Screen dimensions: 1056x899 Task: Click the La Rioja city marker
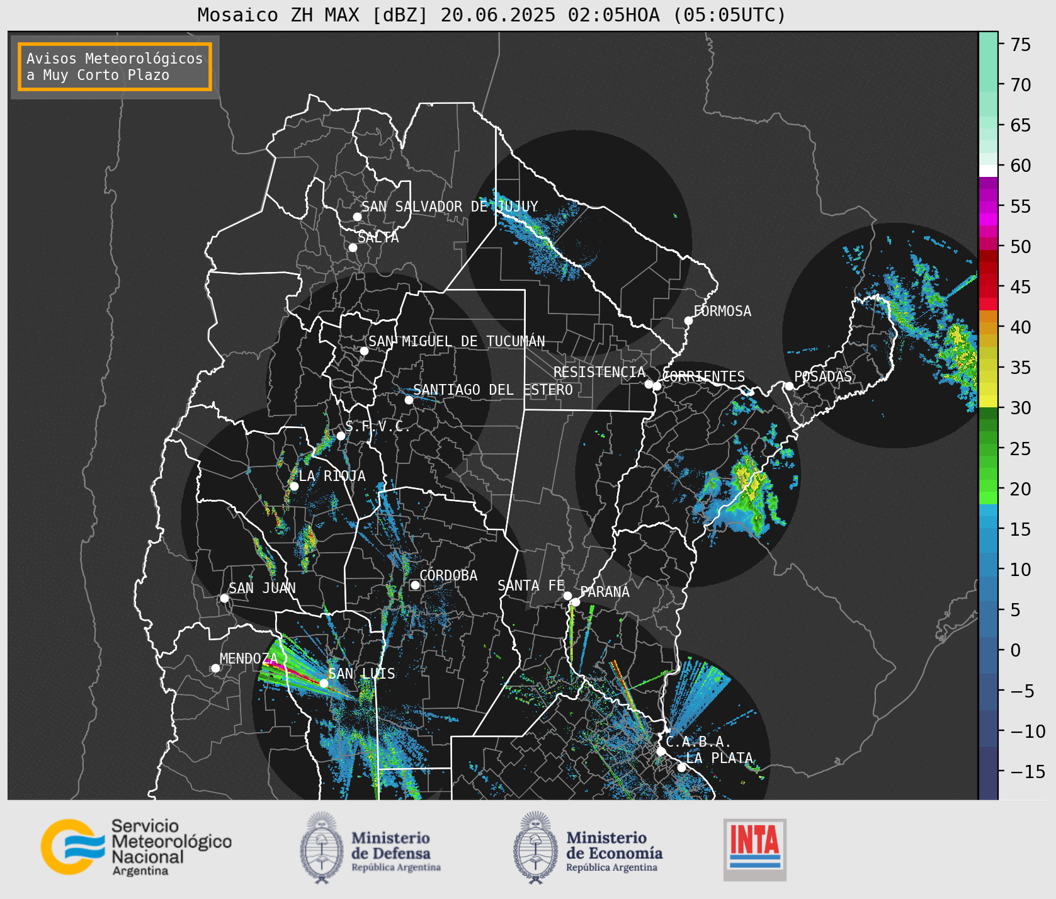click(294, 486)
